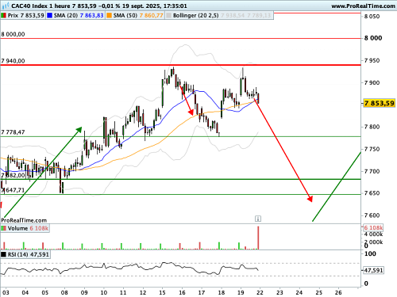Open the RSI (14) 47,591 panel label

click(29, 254)
